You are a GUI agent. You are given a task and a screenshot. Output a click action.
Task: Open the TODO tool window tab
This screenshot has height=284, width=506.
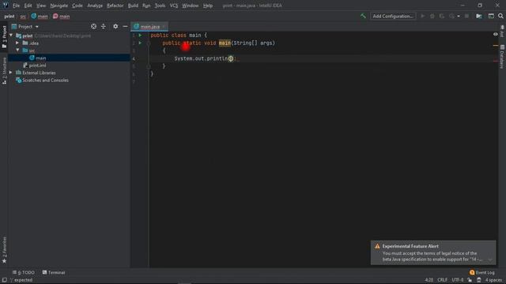(x=23, y=272)
